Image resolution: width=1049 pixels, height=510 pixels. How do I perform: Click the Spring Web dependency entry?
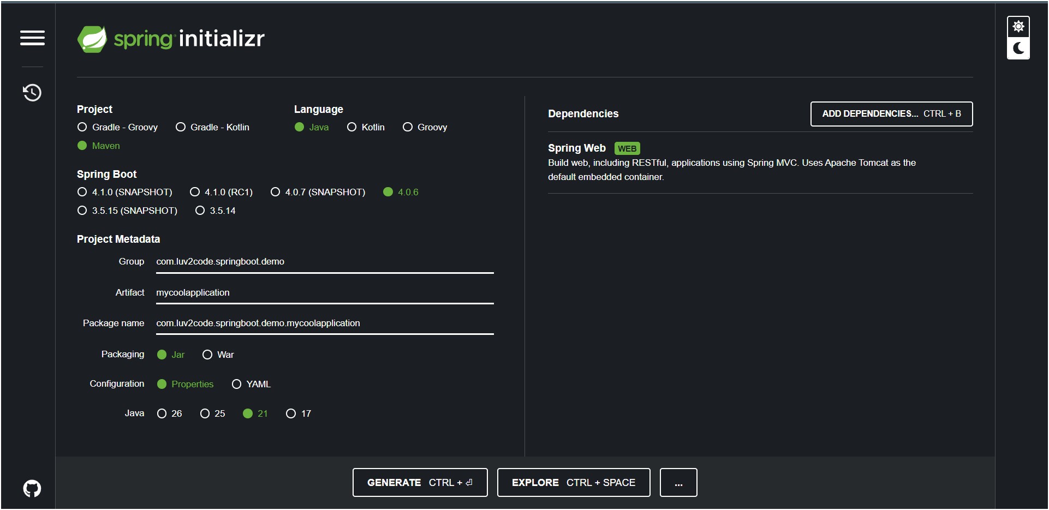(x=760, y=163)
